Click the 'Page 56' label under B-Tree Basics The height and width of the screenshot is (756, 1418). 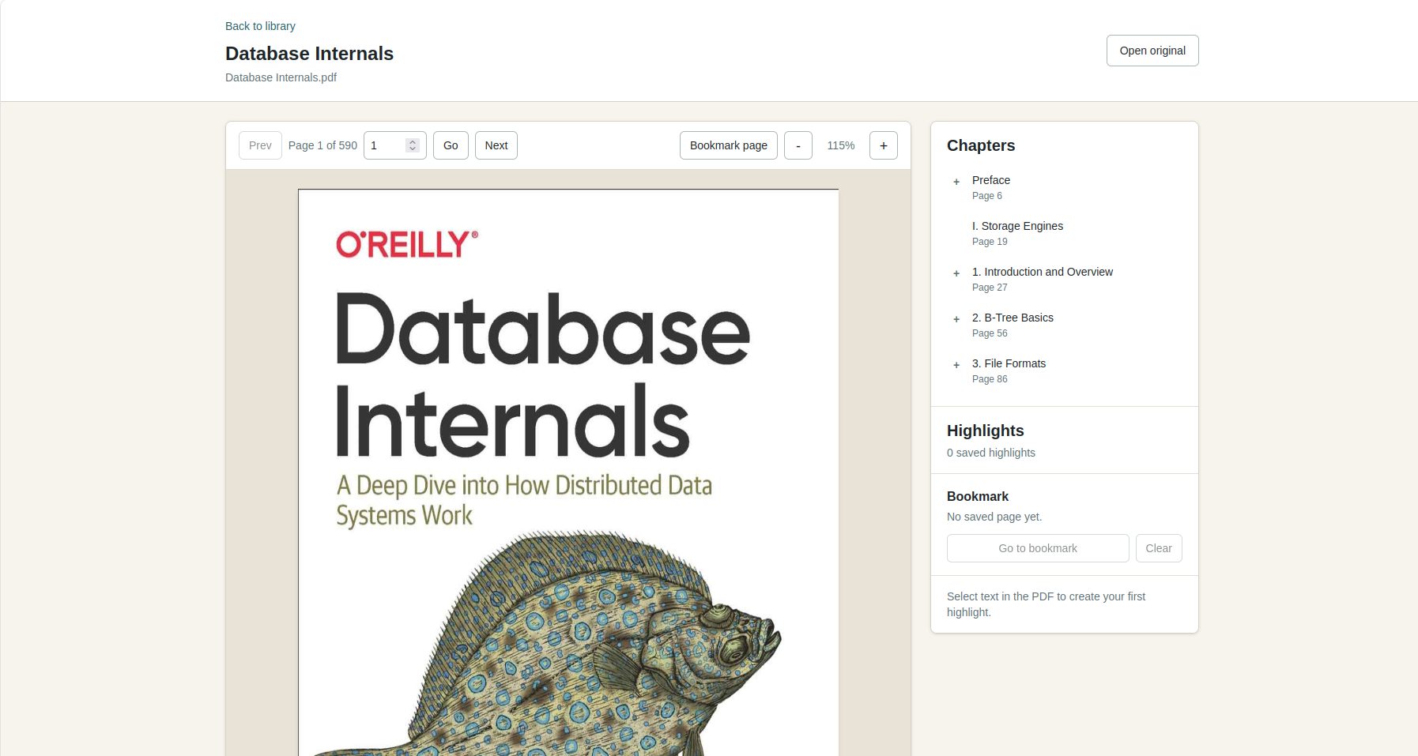(990, 333)
